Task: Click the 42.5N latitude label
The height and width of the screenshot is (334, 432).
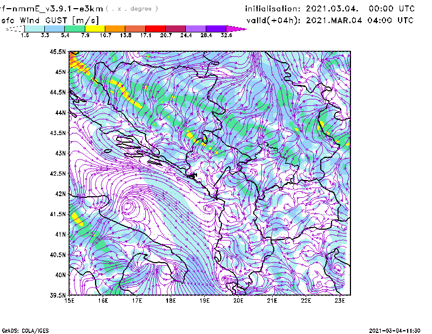Action: point(58,173)
